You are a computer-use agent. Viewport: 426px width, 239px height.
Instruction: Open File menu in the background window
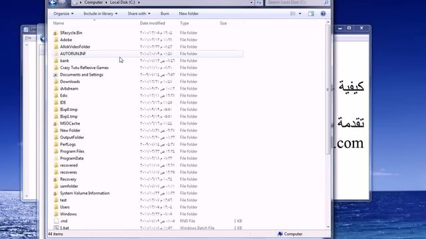28,38
